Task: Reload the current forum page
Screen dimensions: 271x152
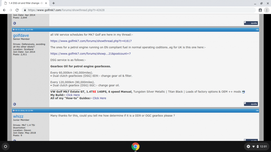Action: click(x=17, y=10)
